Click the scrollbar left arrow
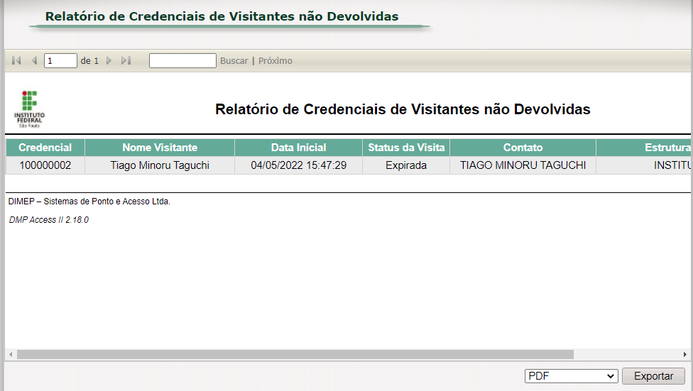This screenshot has height=391, width=693. coord(11,354)
